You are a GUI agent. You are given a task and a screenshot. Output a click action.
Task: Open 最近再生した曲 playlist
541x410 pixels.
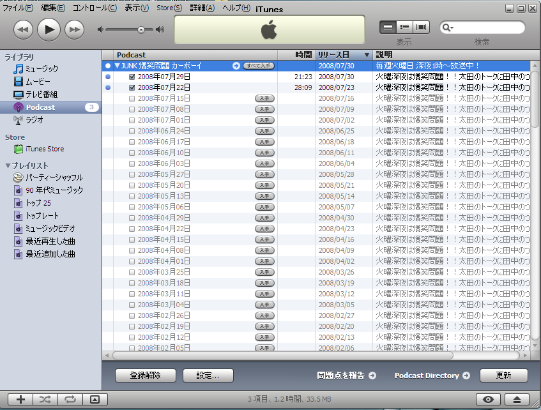click(44, 241)
